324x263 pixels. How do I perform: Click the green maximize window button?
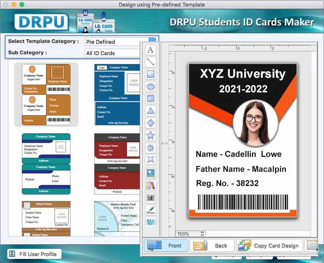[x=22, y=4]
